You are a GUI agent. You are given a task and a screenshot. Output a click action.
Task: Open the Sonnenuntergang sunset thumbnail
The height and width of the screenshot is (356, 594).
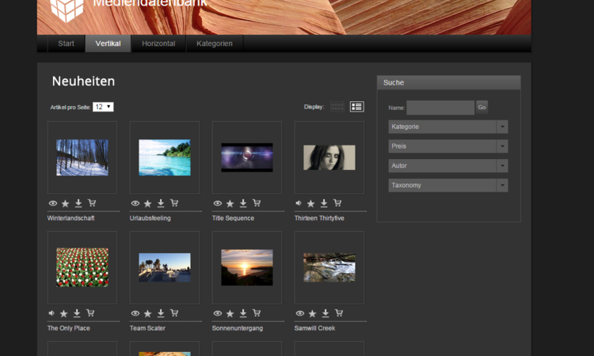tap(247, 267)
